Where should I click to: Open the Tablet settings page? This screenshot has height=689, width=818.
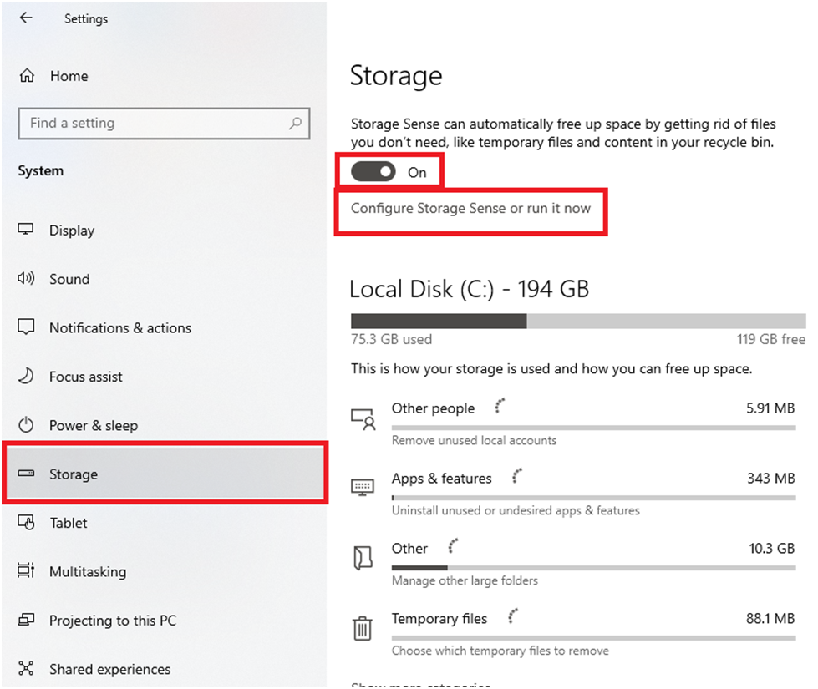coord(165,523)
